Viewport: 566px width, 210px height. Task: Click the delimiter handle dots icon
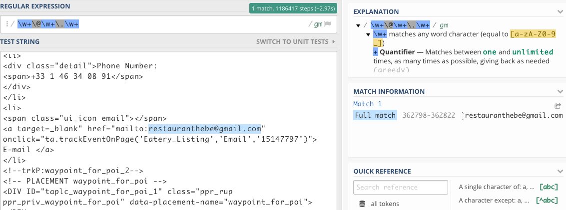tap(7, 24)
